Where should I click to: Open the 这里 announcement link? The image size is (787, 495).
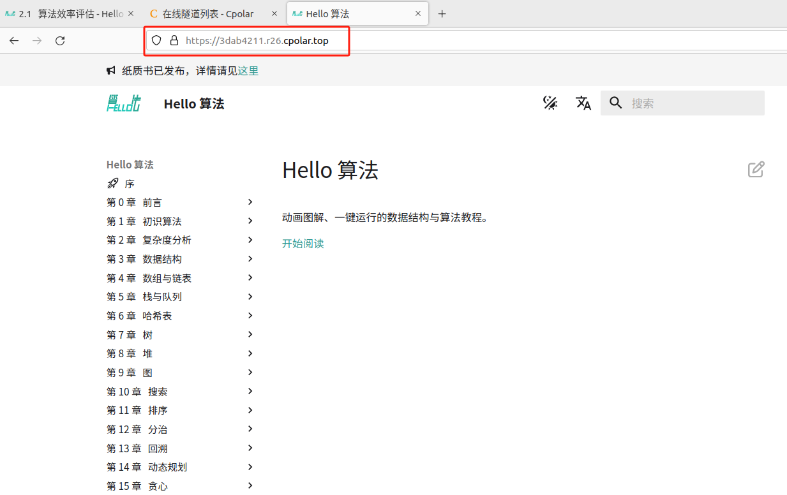pos(248,71)
